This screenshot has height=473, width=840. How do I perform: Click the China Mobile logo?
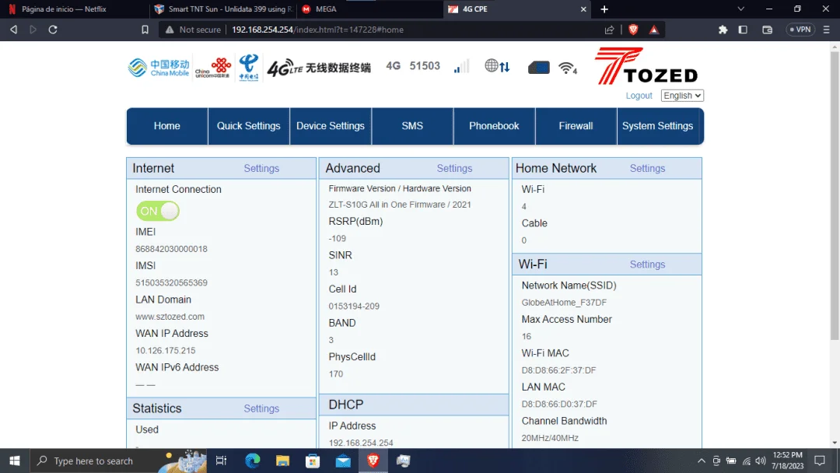(x=159, y=68)
